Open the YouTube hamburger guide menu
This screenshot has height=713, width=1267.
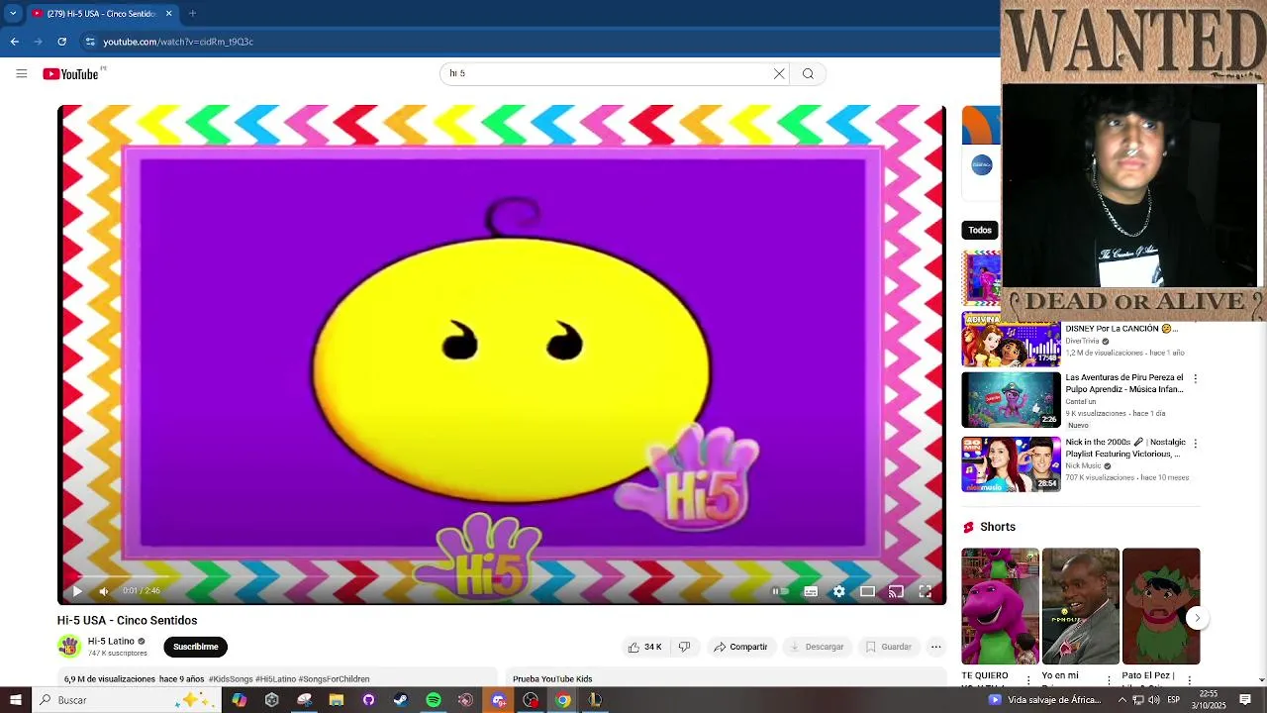[21, 73]
